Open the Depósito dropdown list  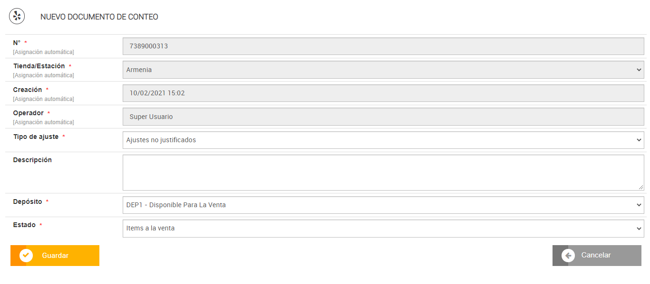tap(383, 205)
